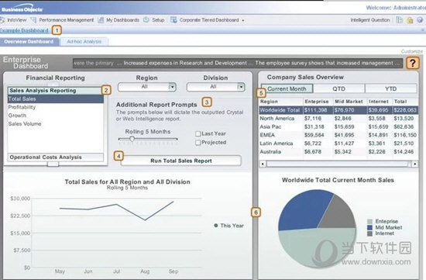Click the Rolling 5 Months slider handle
Image resolution: width=426 pixels, height=280 pixels.
[x=132, y=139]
